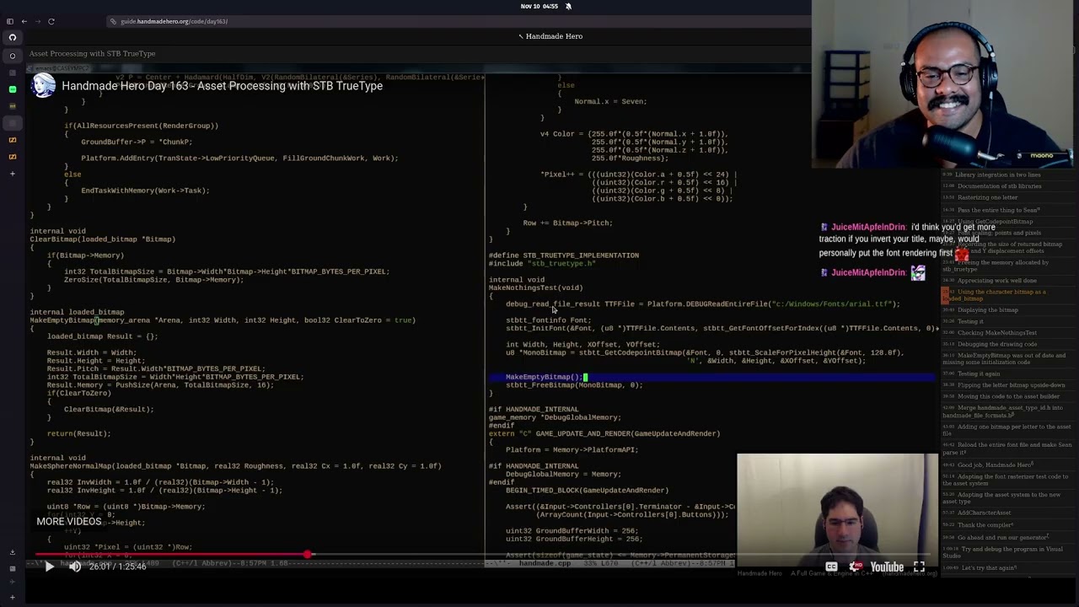Open the Handmade Hero page header link
This screenshot has width=1079, height=607.
pos(550,36)
